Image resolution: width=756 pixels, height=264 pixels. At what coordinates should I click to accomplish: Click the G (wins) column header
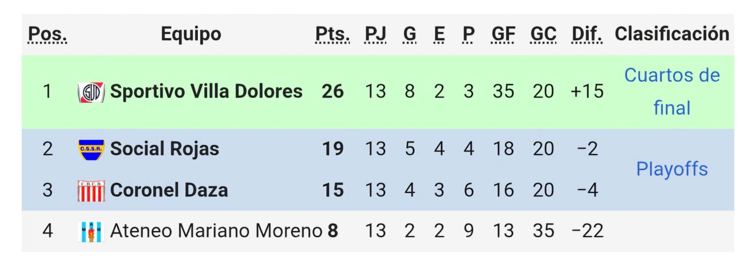click(x=410, y=34)
